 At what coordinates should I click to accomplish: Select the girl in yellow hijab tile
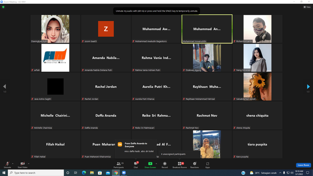pos(207,144)
